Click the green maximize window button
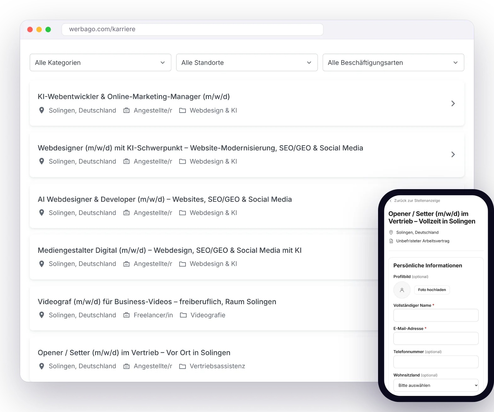The width and height of the screenshot is (494, 412). click(x=48, y=29)
